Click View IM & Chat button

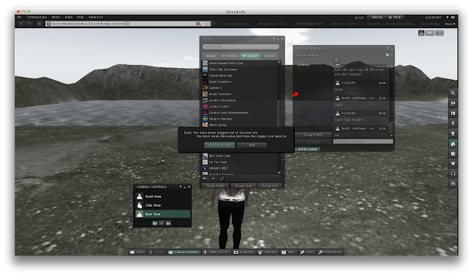(x=220, y=145)
